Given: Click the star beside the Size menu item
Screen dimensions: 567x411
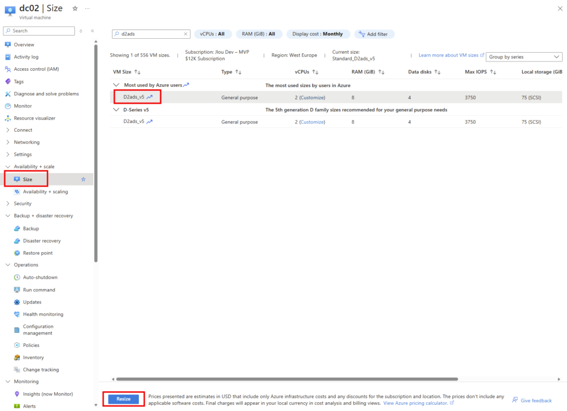Looking at the screenshot, I should pyautogui.click(x=84, y=179).
